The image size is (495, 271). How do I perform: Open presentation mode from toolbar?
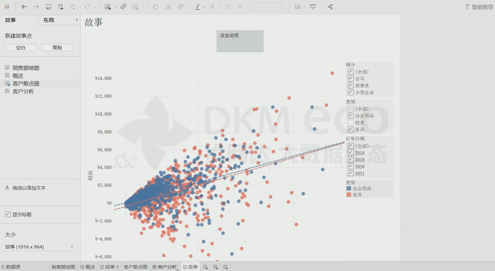[313, 7]
